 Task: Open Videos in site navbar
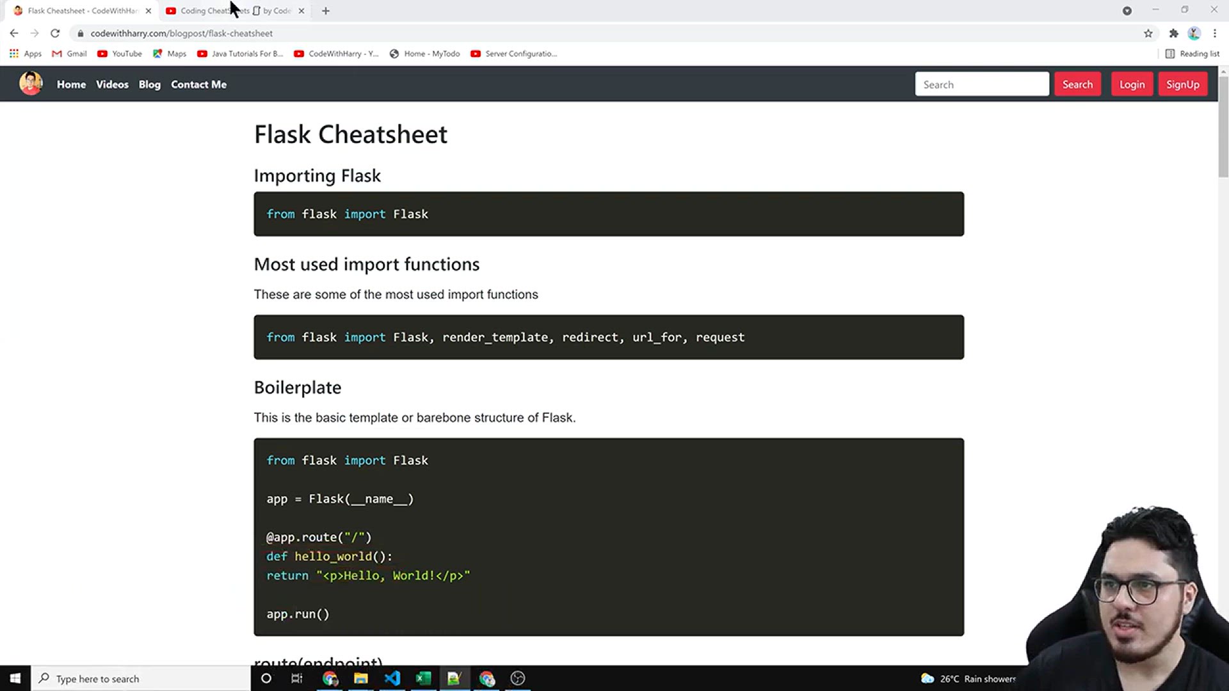[x=112, y=84]
